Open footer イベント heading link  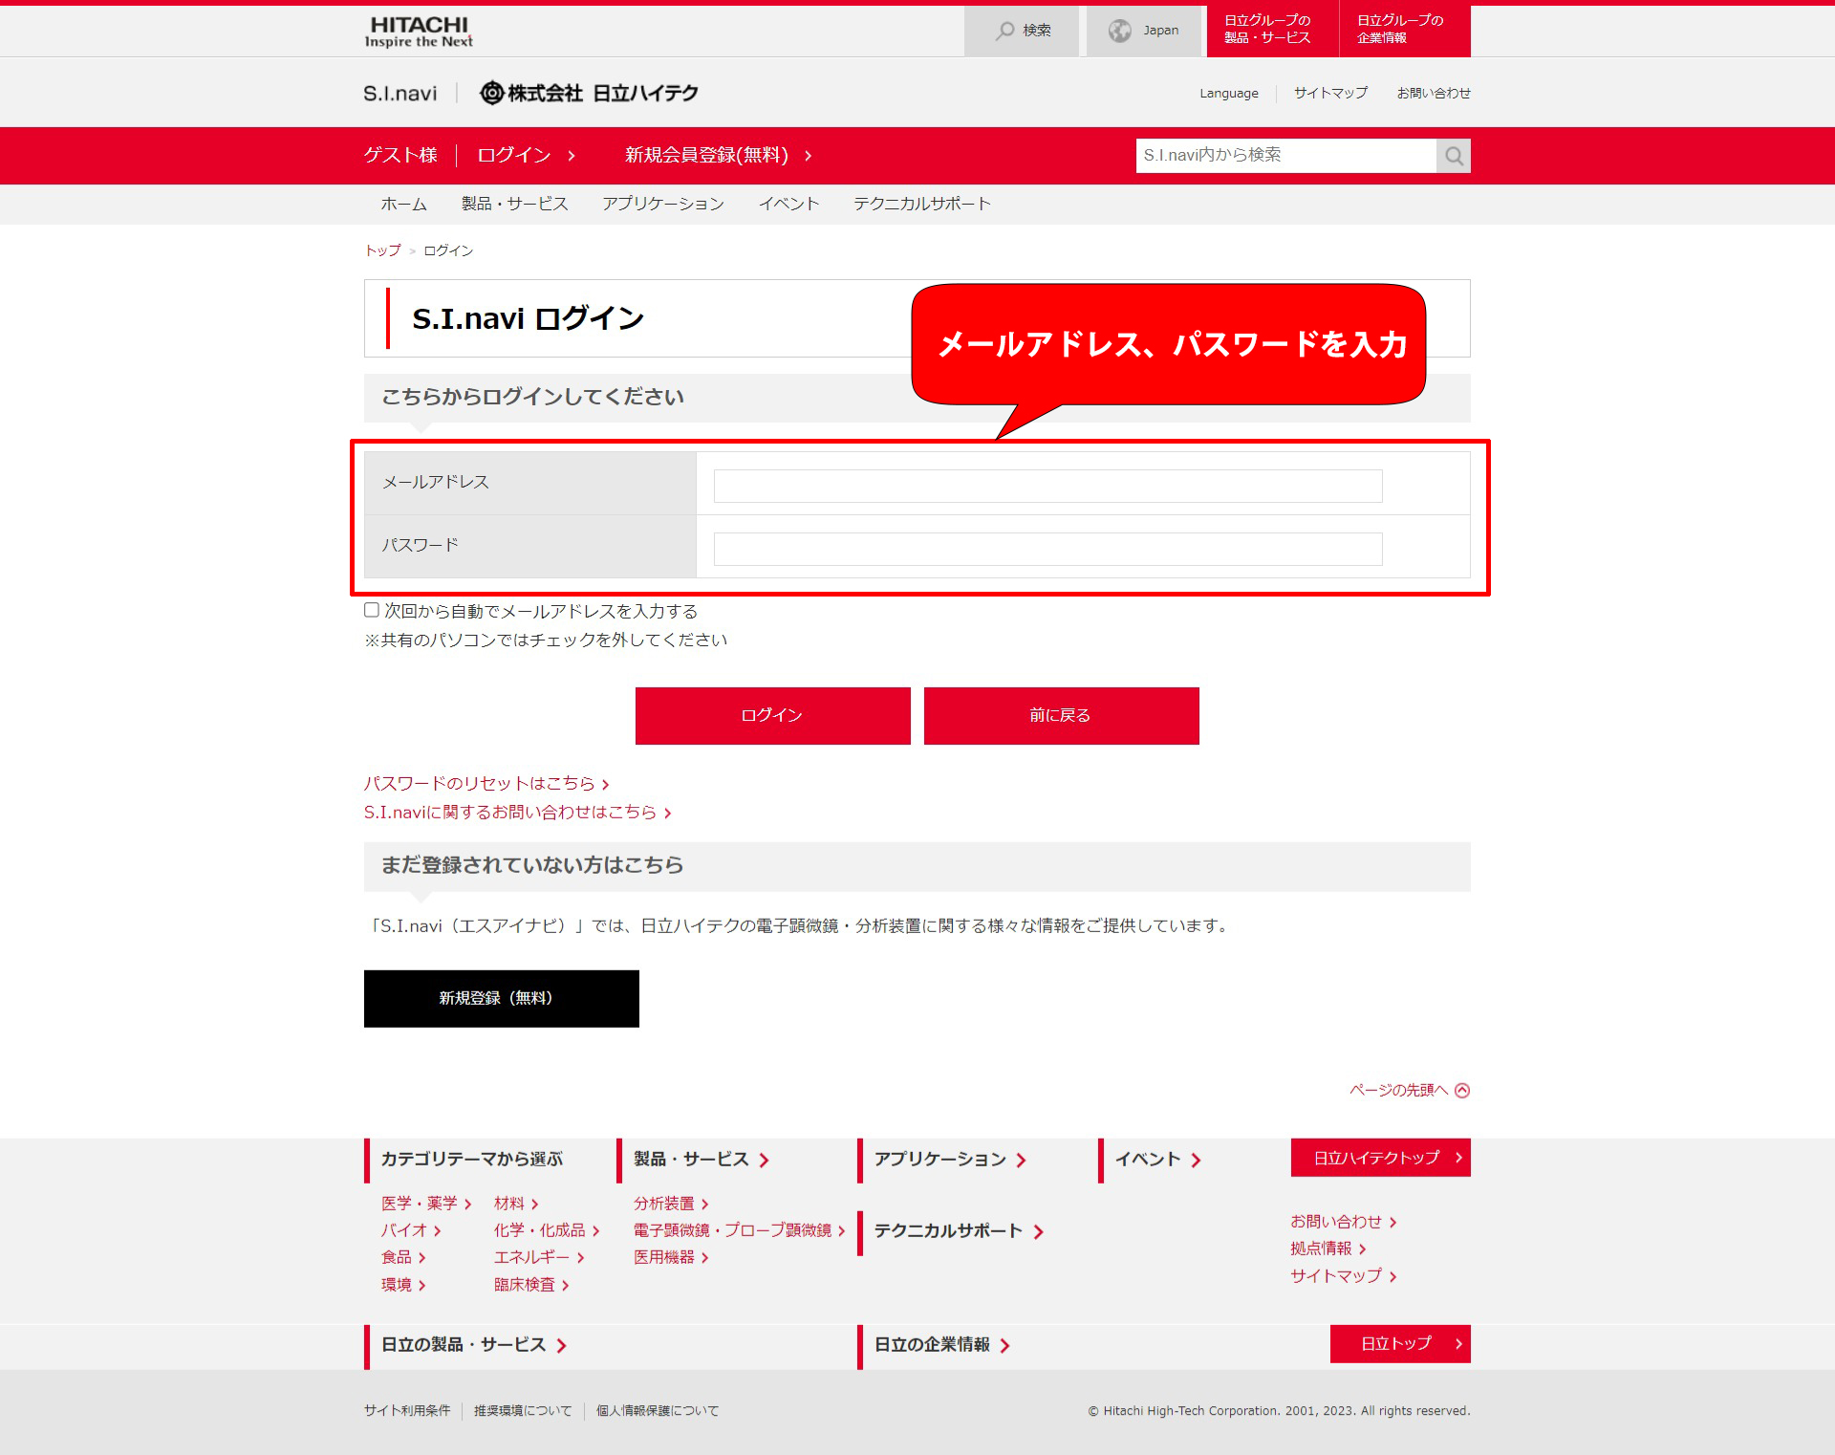[x=1157, y=1160]
